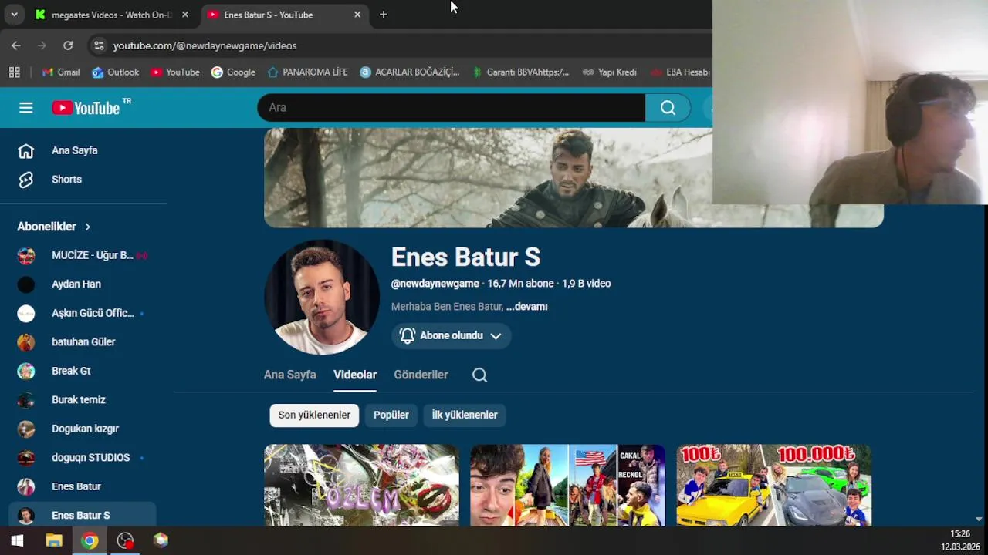Screen dimensions: 988x555
Task: Open batuhan Güler subscription
Action: (x=83, y=341)
